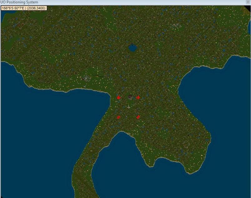Click the faint gray structure on southeast peninsula

(x=186, y=144)
